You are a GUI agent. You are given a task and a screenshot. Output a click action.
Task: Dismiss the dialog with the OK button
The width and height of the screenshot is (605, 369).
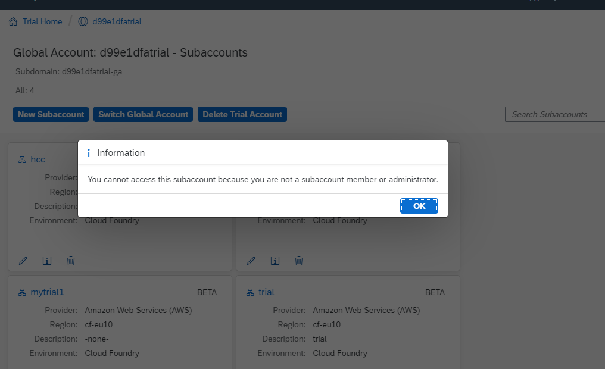(x=419, y=205)
